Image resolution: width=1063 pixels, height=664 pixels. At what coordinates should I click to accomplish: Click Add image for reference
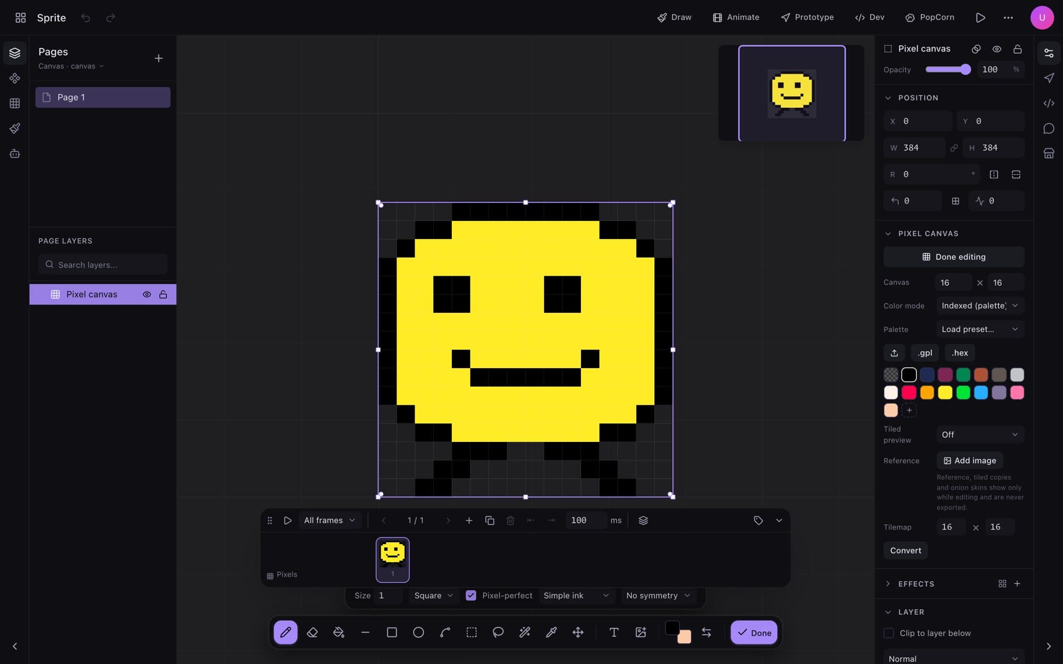(970, 461)
